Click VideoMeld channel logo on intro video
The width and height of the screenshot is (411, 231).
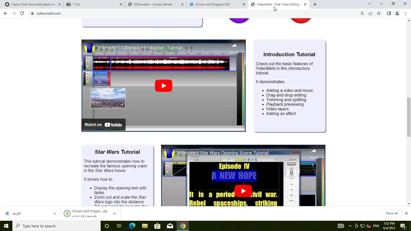89,48
